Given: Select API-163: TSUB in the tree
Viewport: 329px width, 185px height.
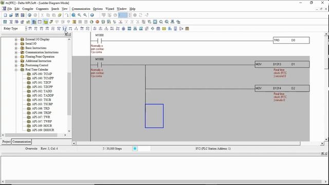Looking at the screenshot, I should coord(41,100).
